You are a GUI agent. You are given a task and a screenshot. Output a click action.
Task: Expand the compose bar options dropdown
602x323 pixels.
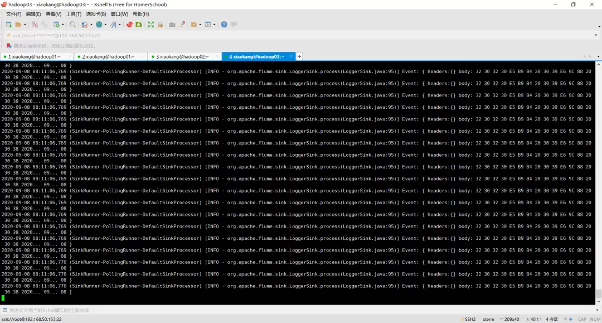click(x=597, y=310)
